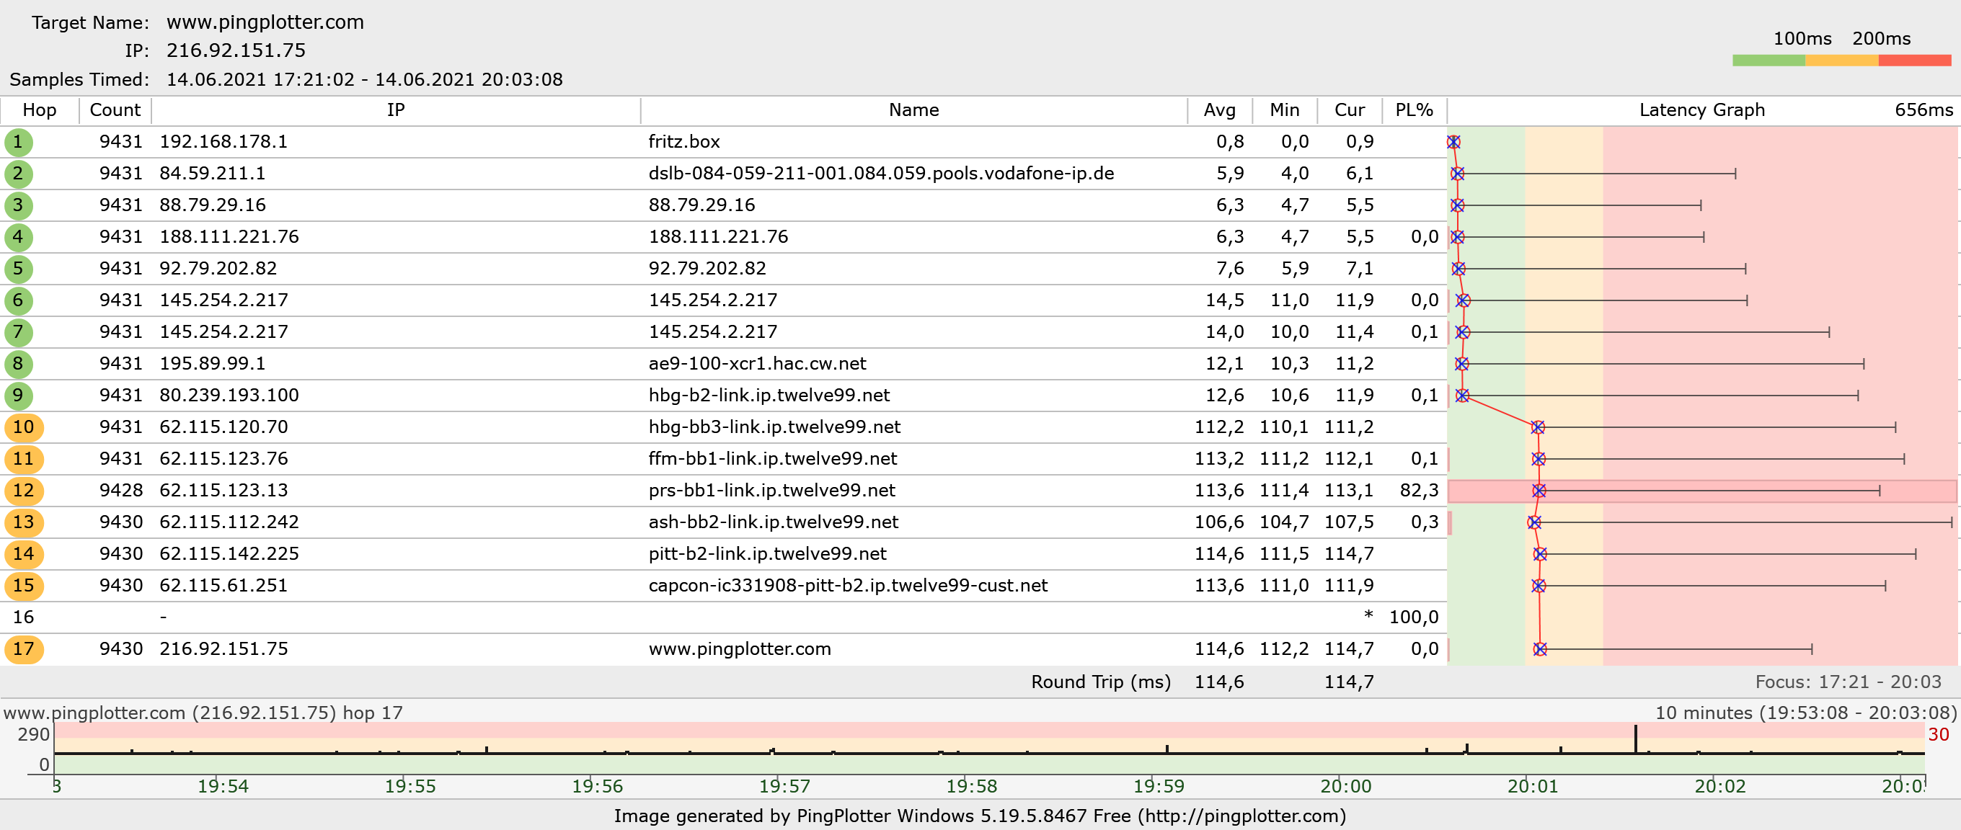Click the green hop 4 circle
Screen dimensions: 1961x830
[18, 236]
